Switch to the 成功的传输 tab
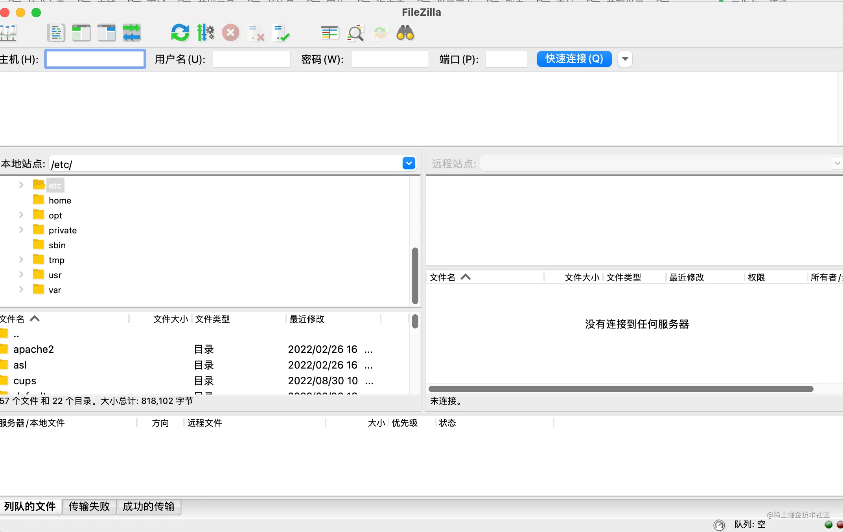 (148, 506)
